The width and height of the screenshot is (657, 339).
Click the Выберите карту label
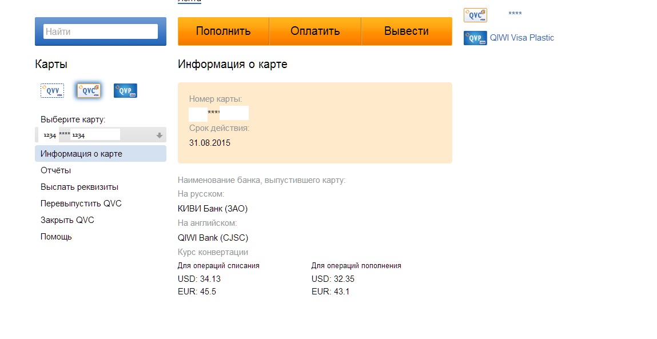[73, 119]
